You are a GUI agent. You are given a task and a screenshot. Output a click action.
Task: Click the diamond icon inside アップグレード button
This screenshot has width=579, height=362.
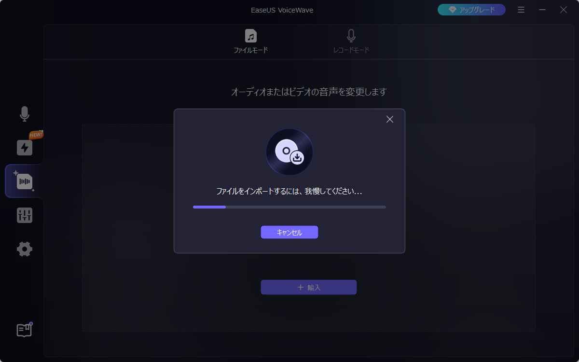point(453,9)
